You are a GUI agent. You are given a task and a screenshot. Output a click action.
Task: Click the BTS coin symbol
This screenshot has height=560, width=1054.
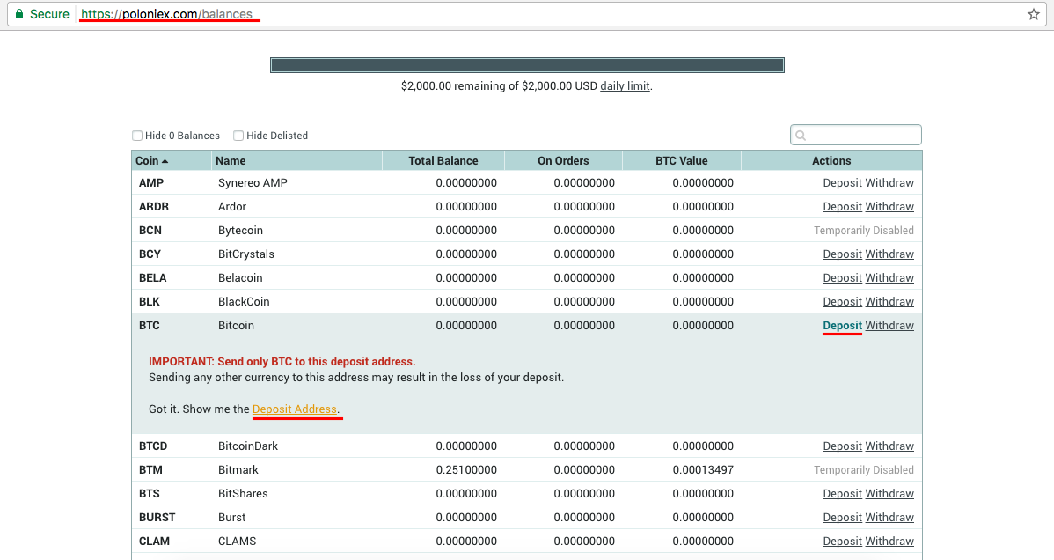pos(150,494)
